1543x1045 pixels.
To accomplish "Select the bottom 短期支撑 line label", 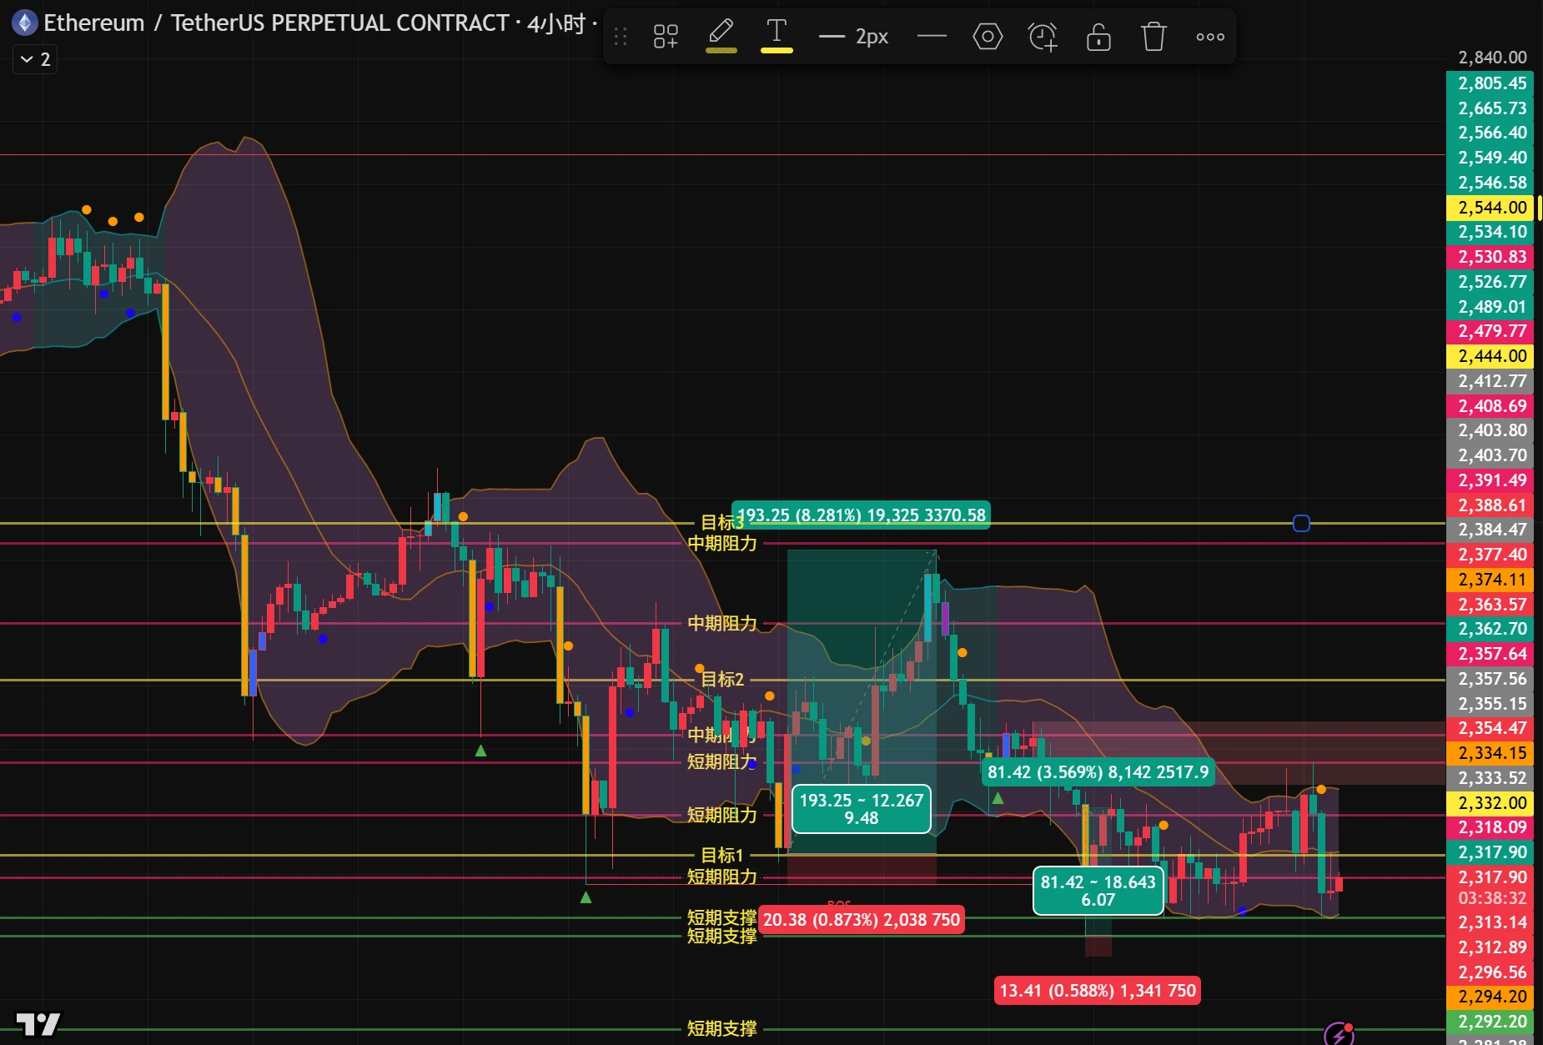I will [721, 1028].
